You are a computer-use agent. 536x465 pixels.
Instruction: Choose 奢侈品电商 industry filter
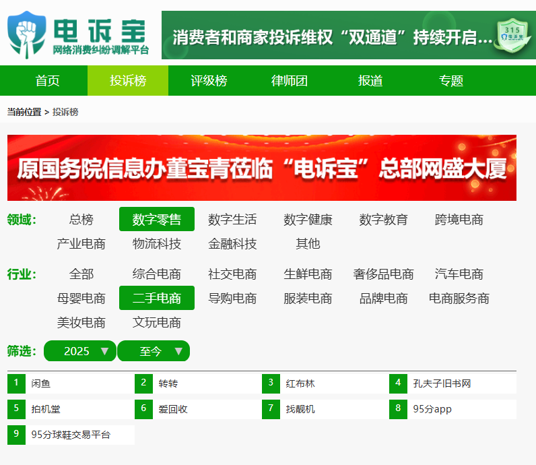[384, 274]
